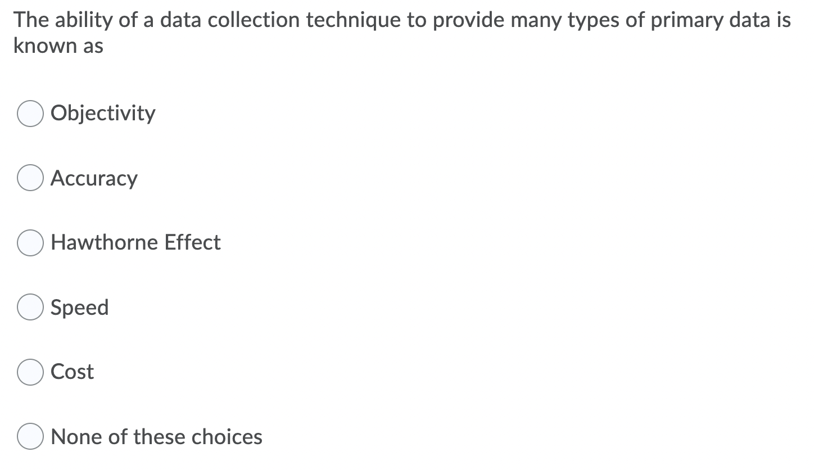Select the Accuracy radio button
The height and width of the screenshot is (470, 814).
[30, 178]
